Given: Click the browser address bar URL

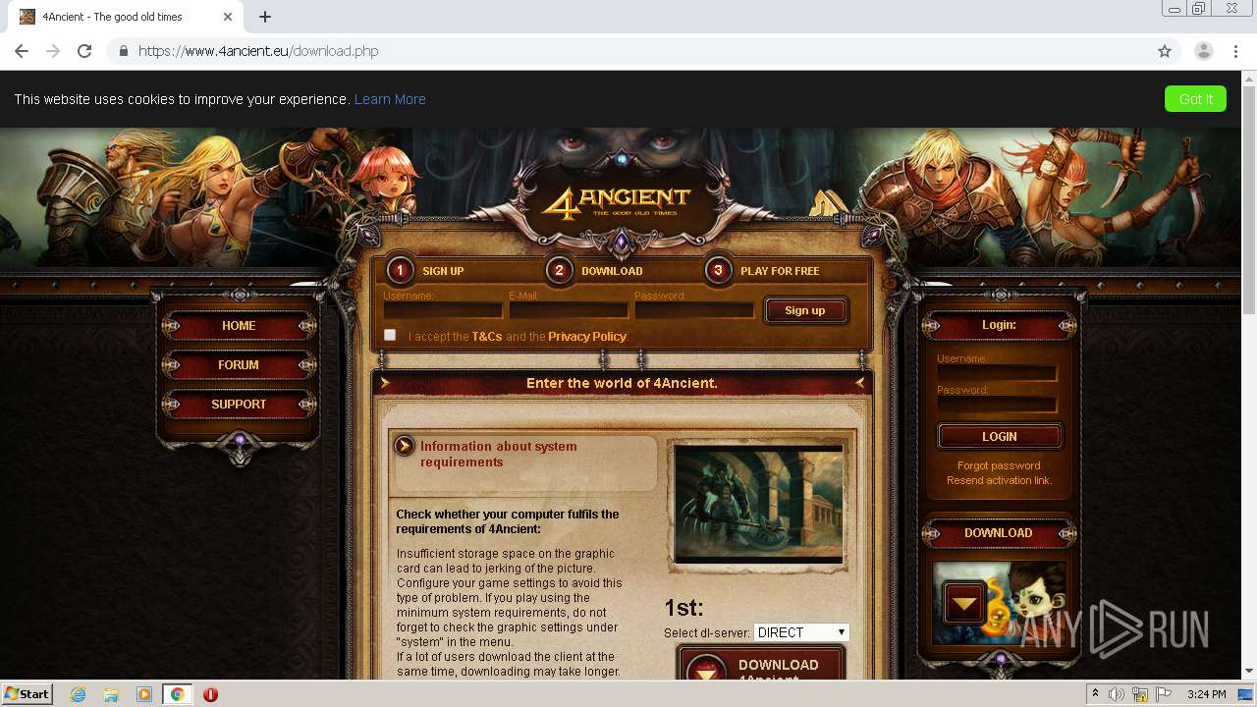Looking at the screenshot, I should click(258, 51).
